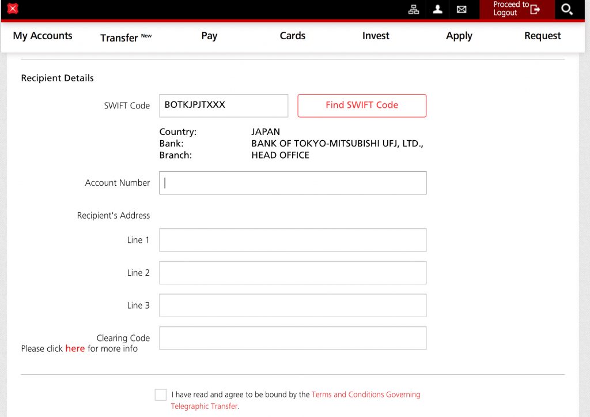Image resolution: width=590 pixels, height=417 pixels.
Task: Click the Clearing Code field
Action: (293, 338)
